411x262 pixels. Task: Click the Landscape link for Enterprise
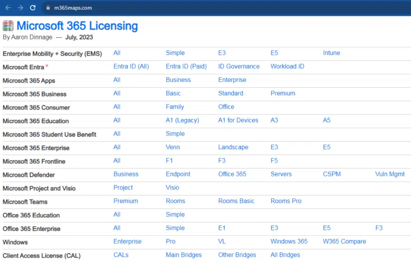point(233,147)
